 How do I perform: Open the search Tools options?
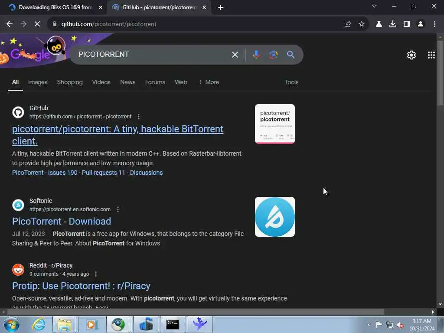click(291, 82)
